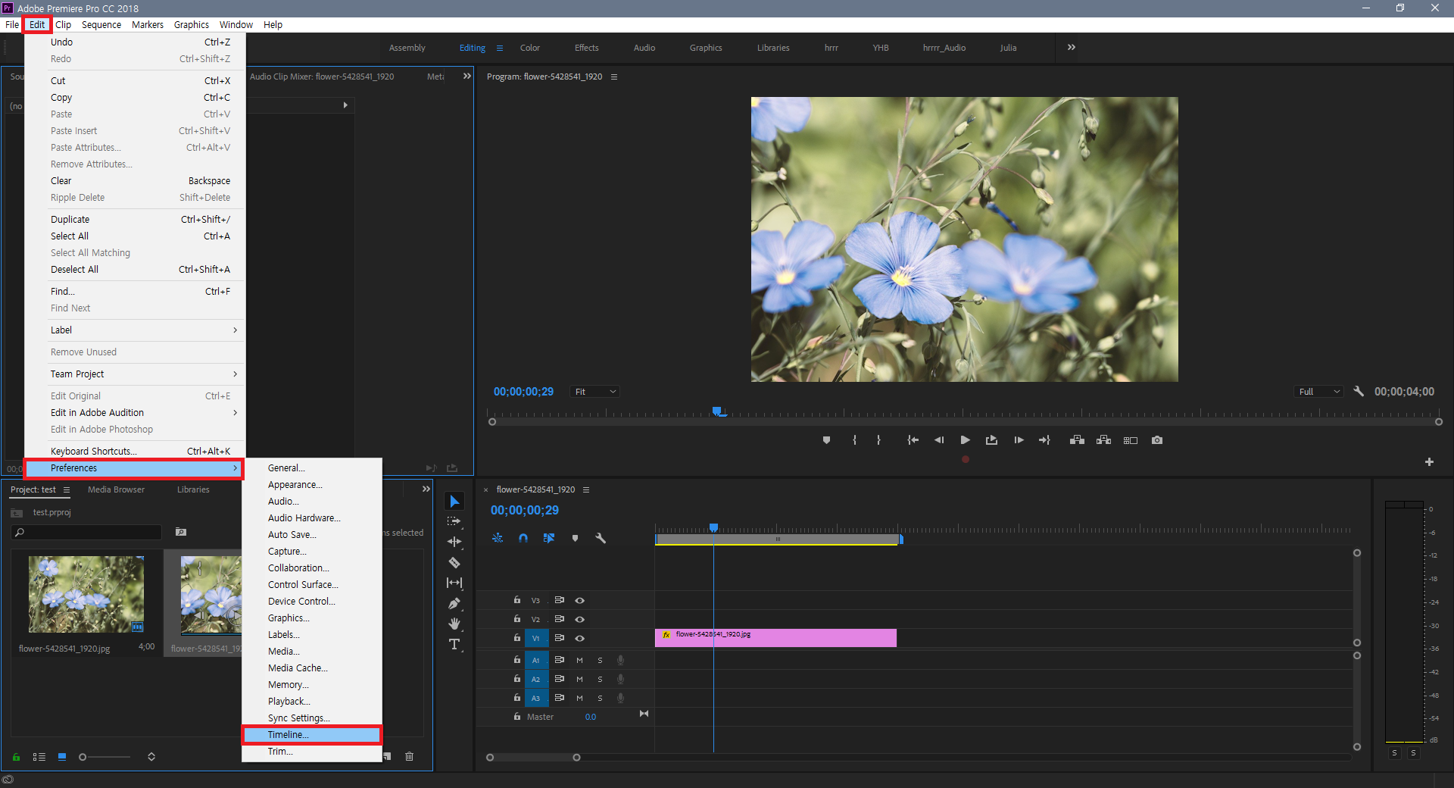Solo audio track A2

[x=600, y=679]
